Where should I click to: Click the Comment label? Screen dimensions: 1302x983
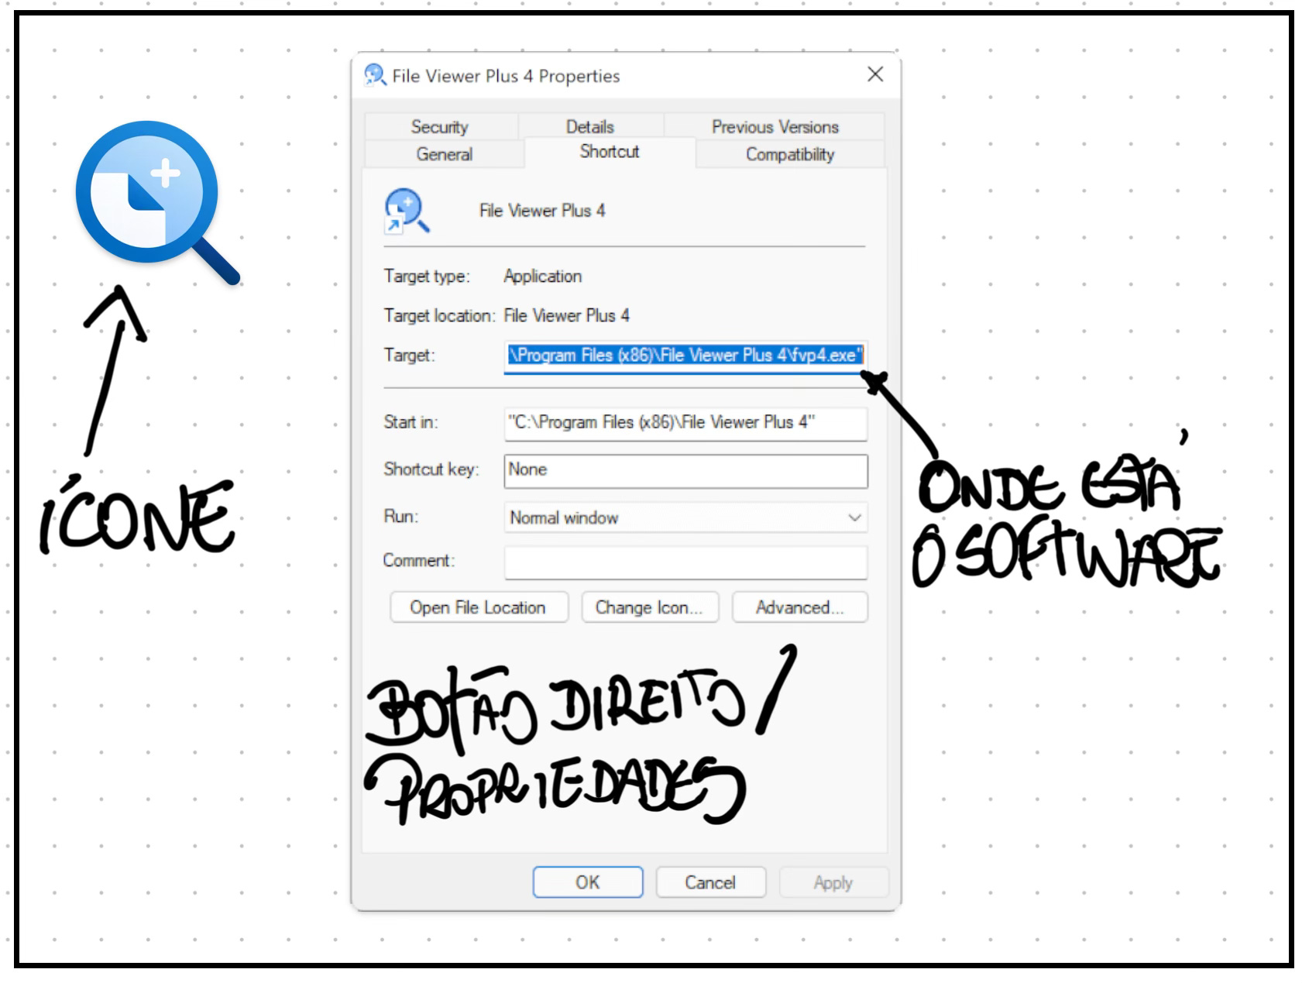419,560
